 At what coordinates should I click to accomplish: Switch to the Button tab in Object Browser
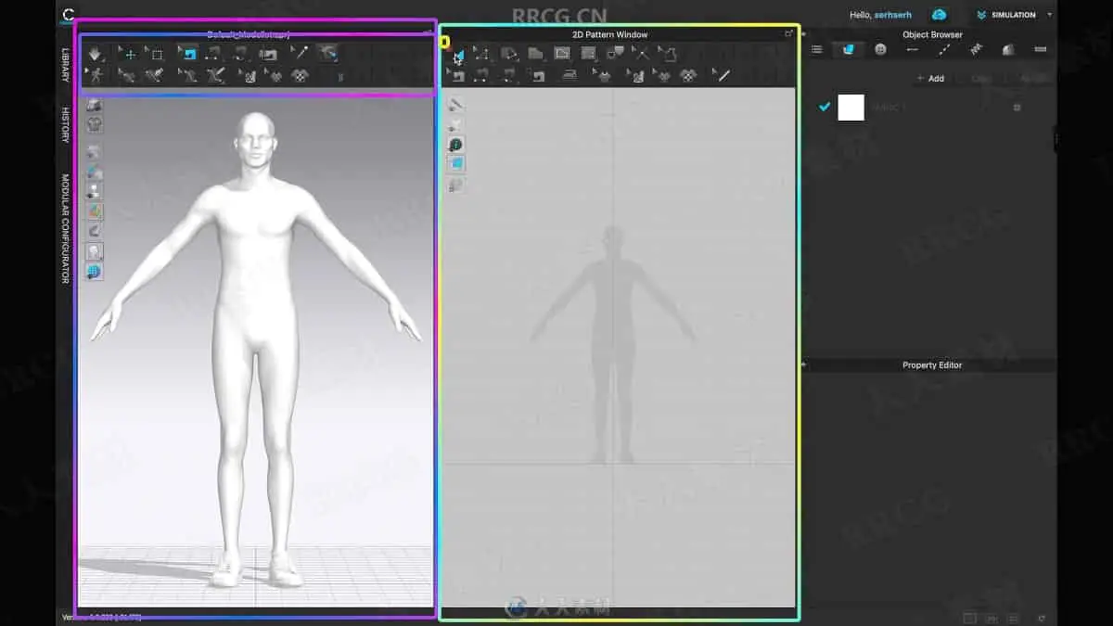coord(880,49)
